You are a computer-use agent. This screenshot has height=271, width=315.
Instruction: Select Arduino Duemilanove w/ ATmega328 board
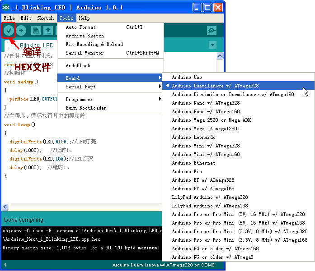coord(238,86)
